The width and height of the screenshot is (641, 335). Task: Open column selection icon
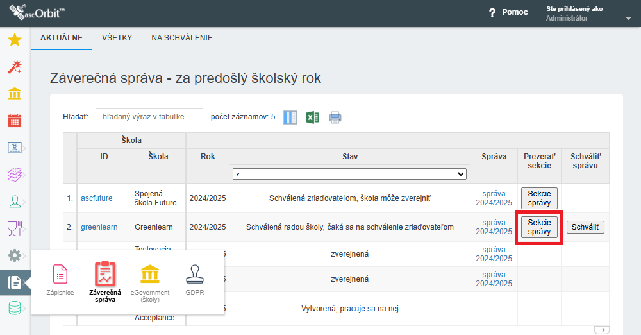(290, 117)
